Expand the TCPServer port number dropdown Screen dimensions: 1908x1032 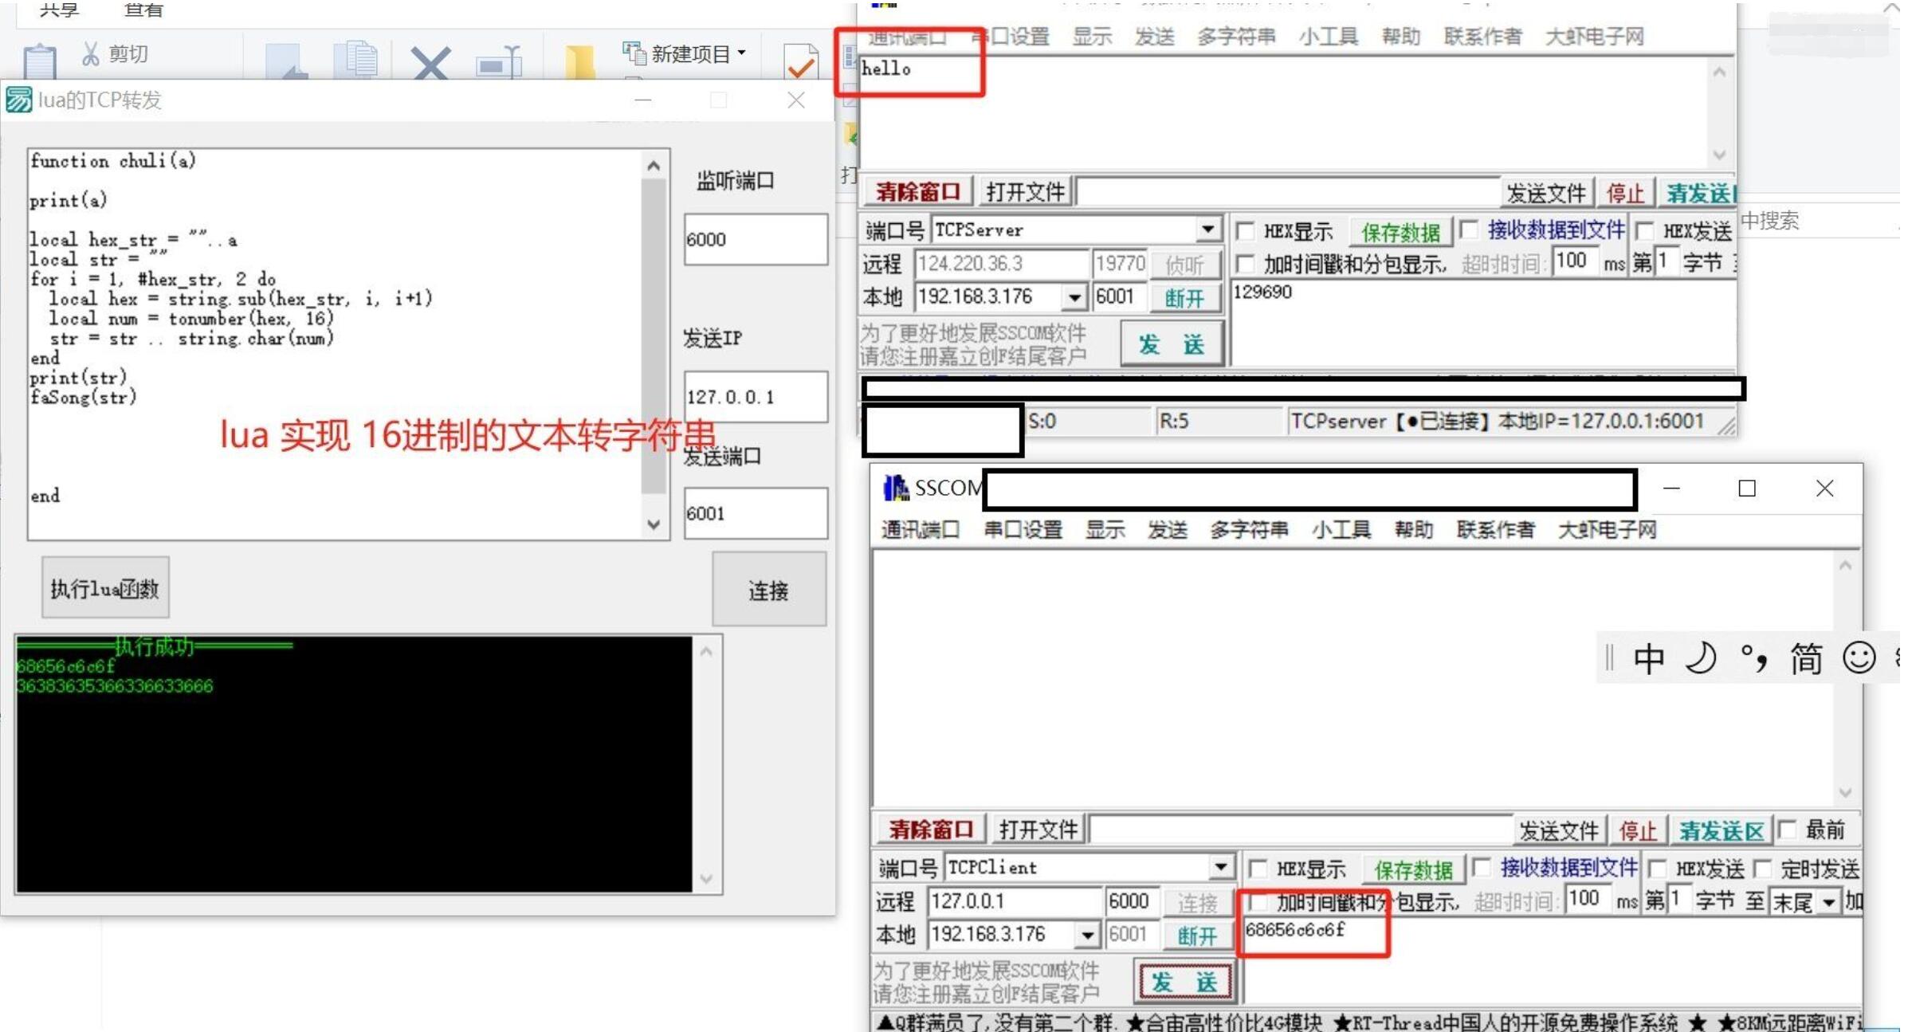coord(1207,230)
